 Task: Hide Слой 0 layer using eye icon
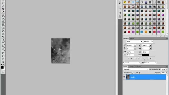click(x=124, y=77)
